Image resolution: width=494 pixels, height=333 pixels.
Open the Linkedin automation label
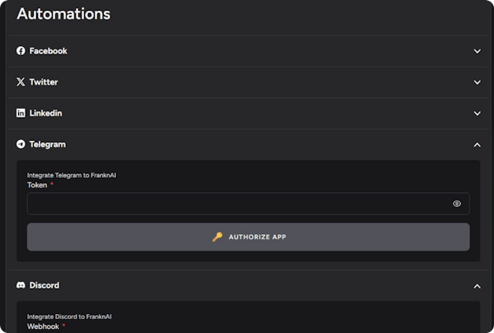coord(45,113)
